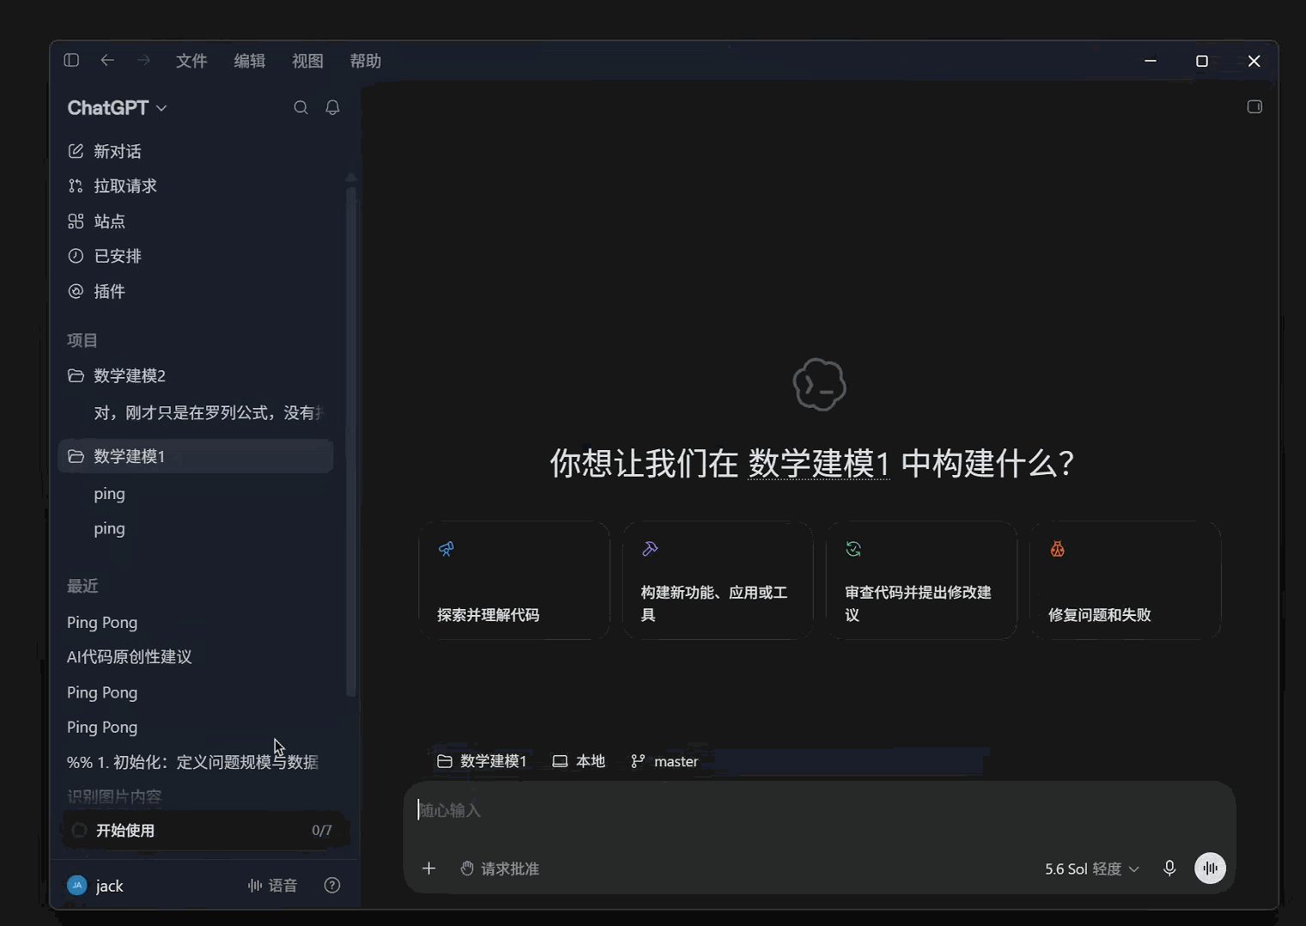The height and width of the screenshot is (926, 1306).
Task: Start 语音 voice mode in sidebar
Action: tap(272, 886)
